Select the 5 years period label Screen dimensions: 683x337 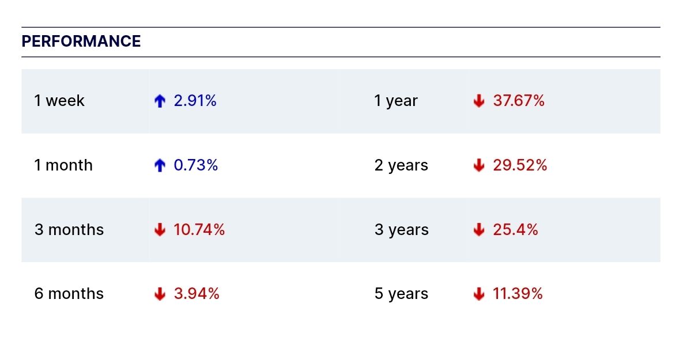401,294
